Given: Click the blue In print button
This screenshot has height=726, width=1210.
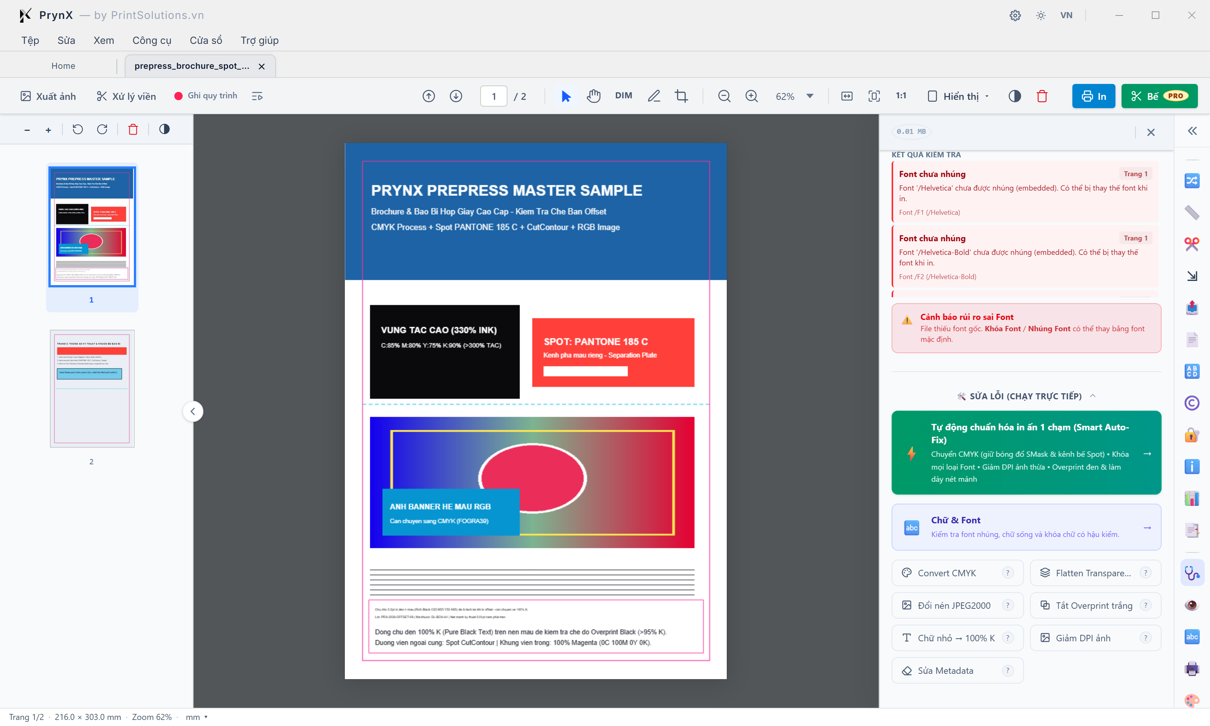Looking at the screenshot, I should click(1093, 96).
